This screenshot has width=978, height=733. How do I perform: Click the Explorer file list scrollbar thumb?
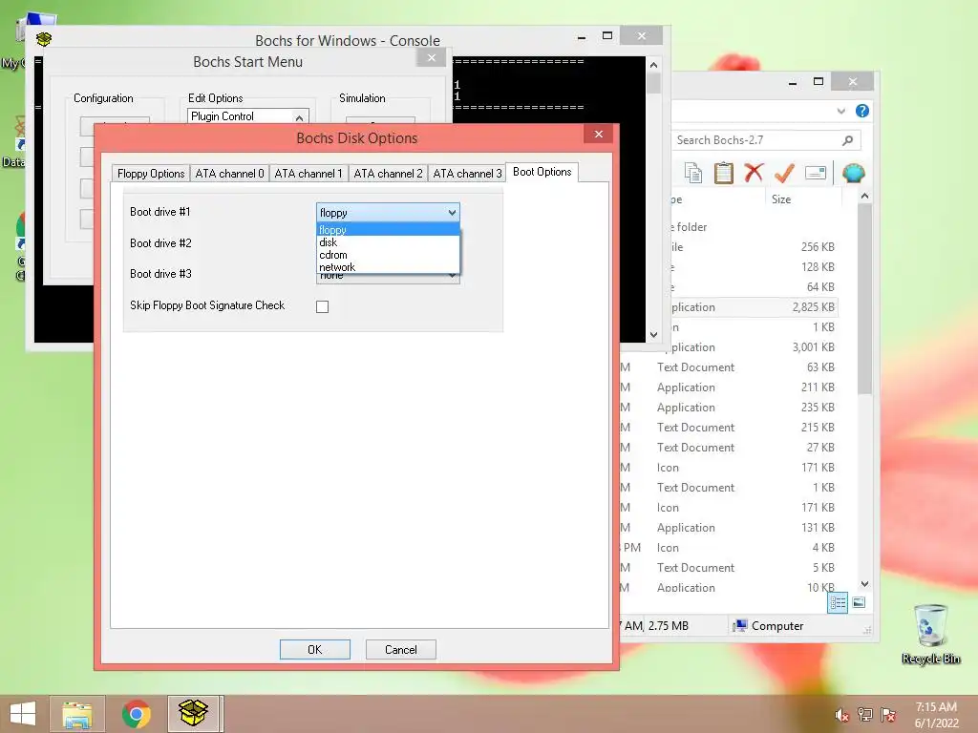(x=864, y=299)
